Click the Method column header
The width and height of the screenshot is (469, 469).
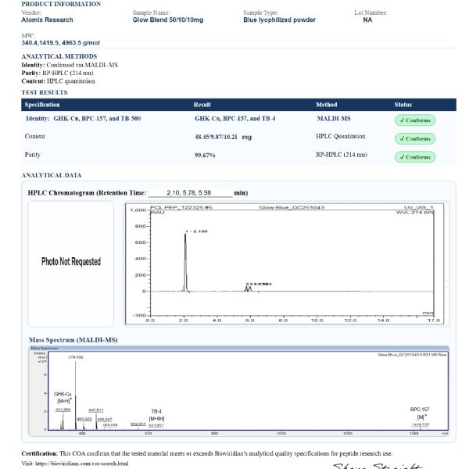tap(327, 104)
